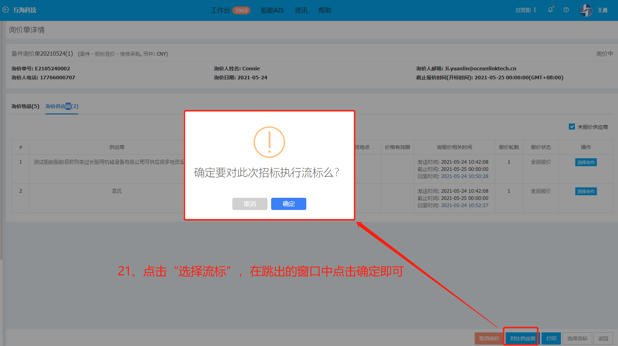Click the 报价轮数 column header
Image resolution: width=618 pixels, height=346 pixels.
[x=509, y=147]
